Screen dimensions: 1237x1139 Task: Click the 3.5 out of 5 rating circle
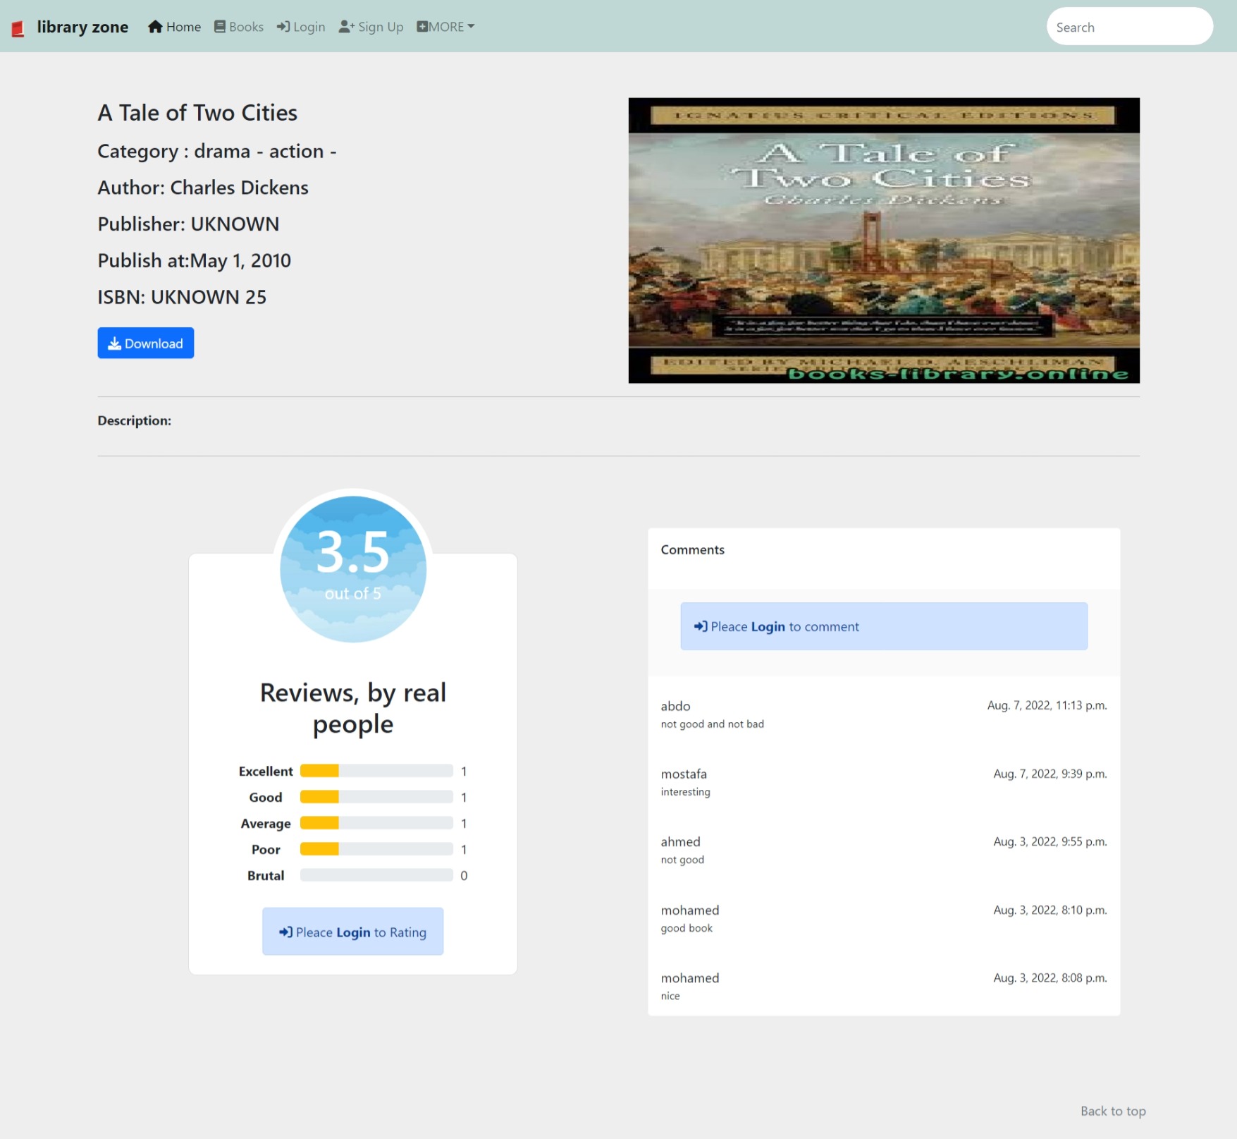(352, 568)
